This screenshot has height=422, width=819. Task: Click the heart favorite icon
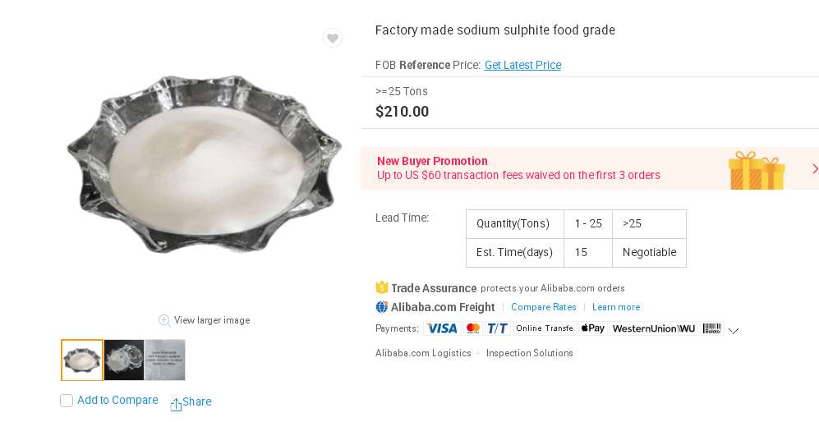click(332, 39)
